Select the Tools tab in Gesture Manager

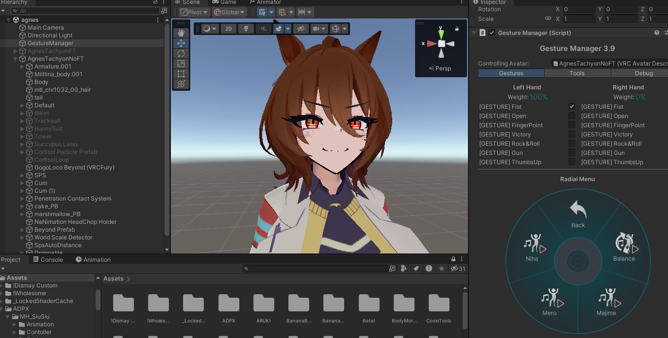(x=577, y=73)
